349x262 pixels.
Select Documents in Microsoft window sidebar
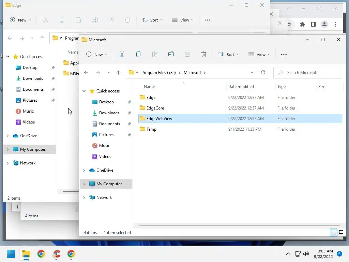click(109, 124)
